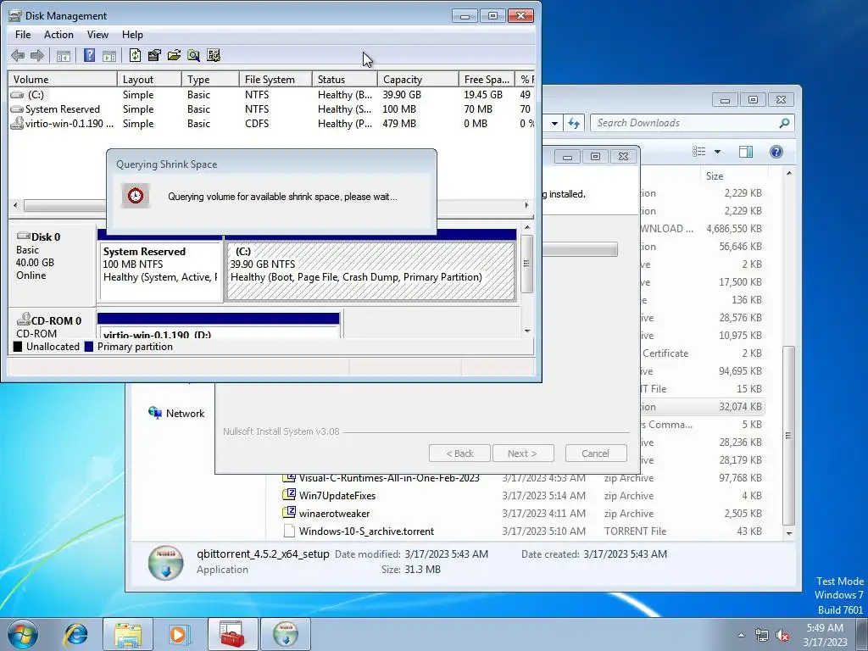This screenshot has width=868, height=651.
Task: Select the System Reserved partition block on Disk 0
Action: [x=160, y=271]
